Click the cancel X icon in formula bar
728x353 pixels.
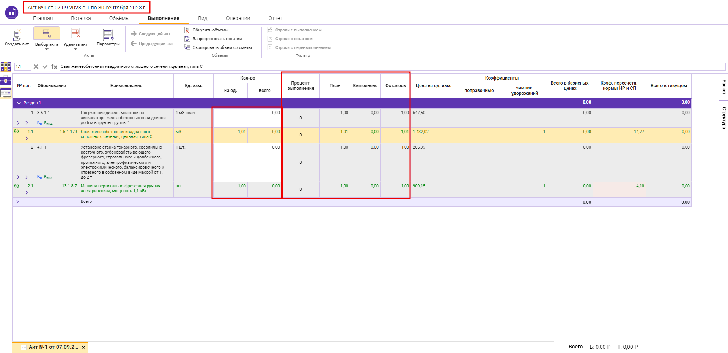coord(36,67)
